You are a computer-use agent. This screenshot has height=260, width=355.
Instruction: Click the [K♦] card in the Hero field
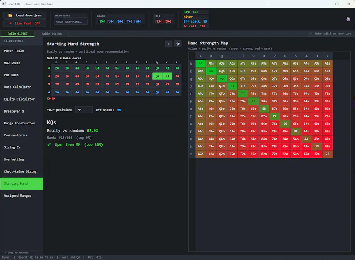coord(159,21)
